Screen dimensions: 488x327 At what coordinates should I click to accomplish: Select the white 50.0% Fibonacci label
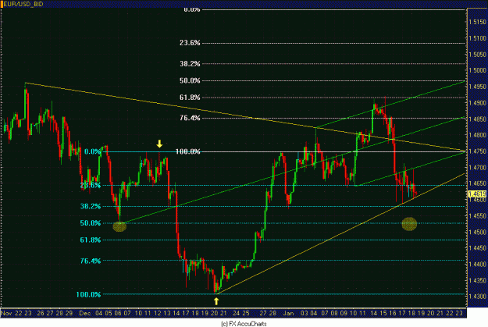click(x=190, y=80)
